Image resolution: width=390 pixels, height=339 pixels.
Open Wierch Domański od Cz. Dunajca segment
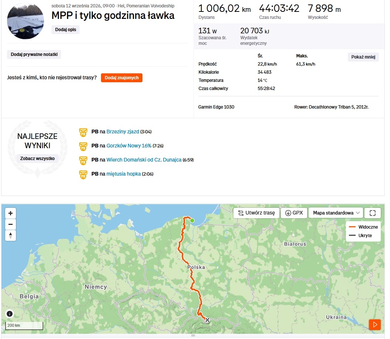coord(144,160)
